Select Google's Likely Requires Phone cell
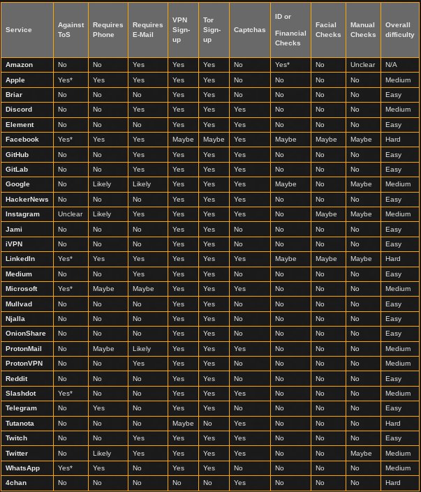 108,184
